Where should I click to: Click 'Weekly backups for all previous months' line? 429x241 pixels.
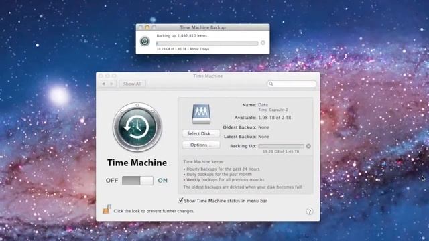[225, 180]
